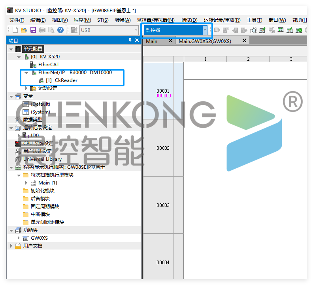Open the 工具(T) menu
Viewport: 313px width, 285px height.
pyautogui.click(x=255, y=20)
